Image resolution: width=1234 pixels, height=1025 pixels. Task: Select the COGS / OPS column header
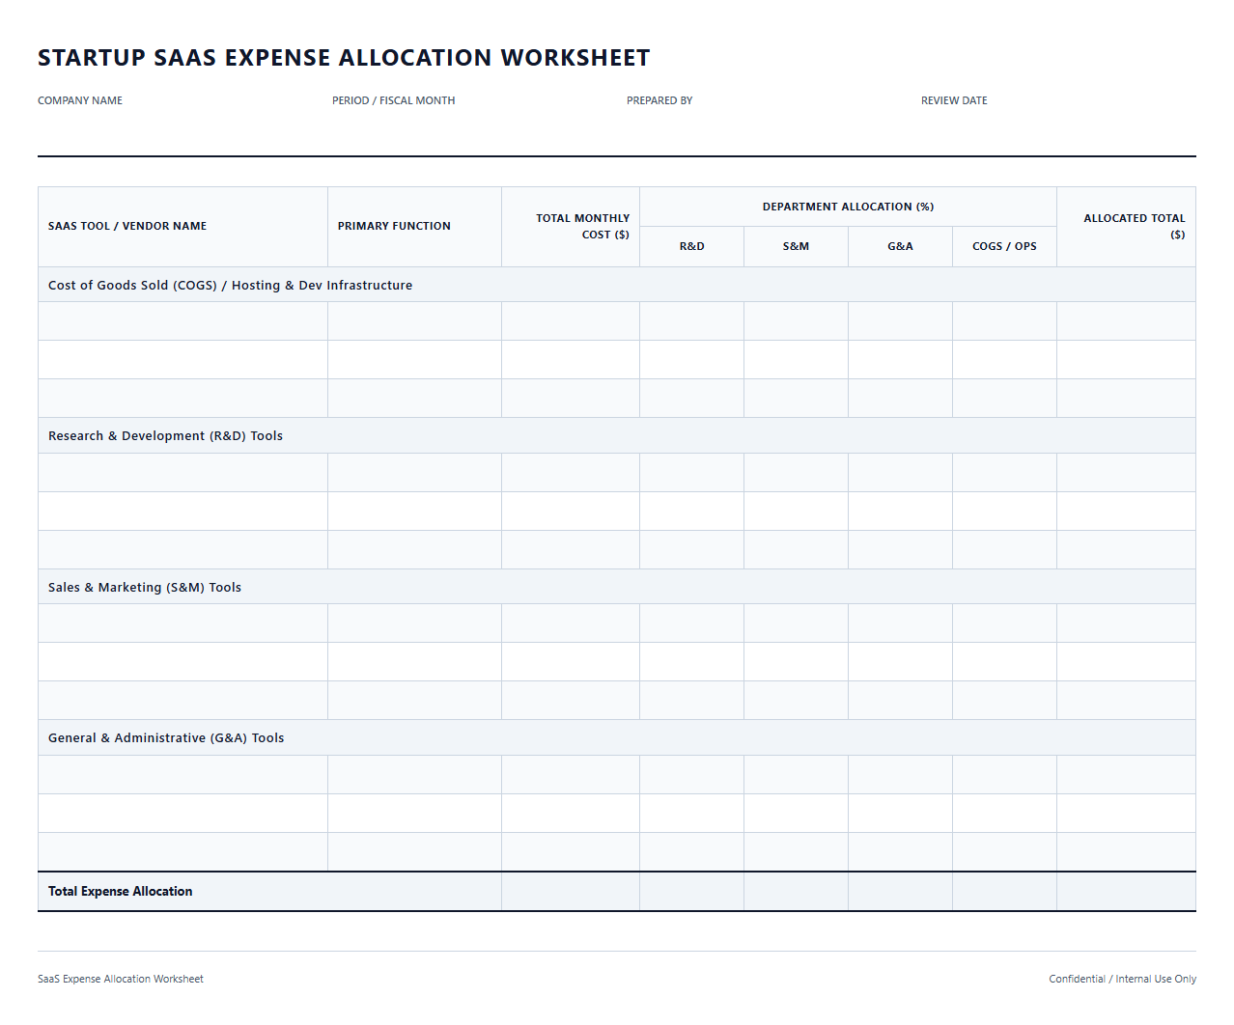coord(1004,247)
